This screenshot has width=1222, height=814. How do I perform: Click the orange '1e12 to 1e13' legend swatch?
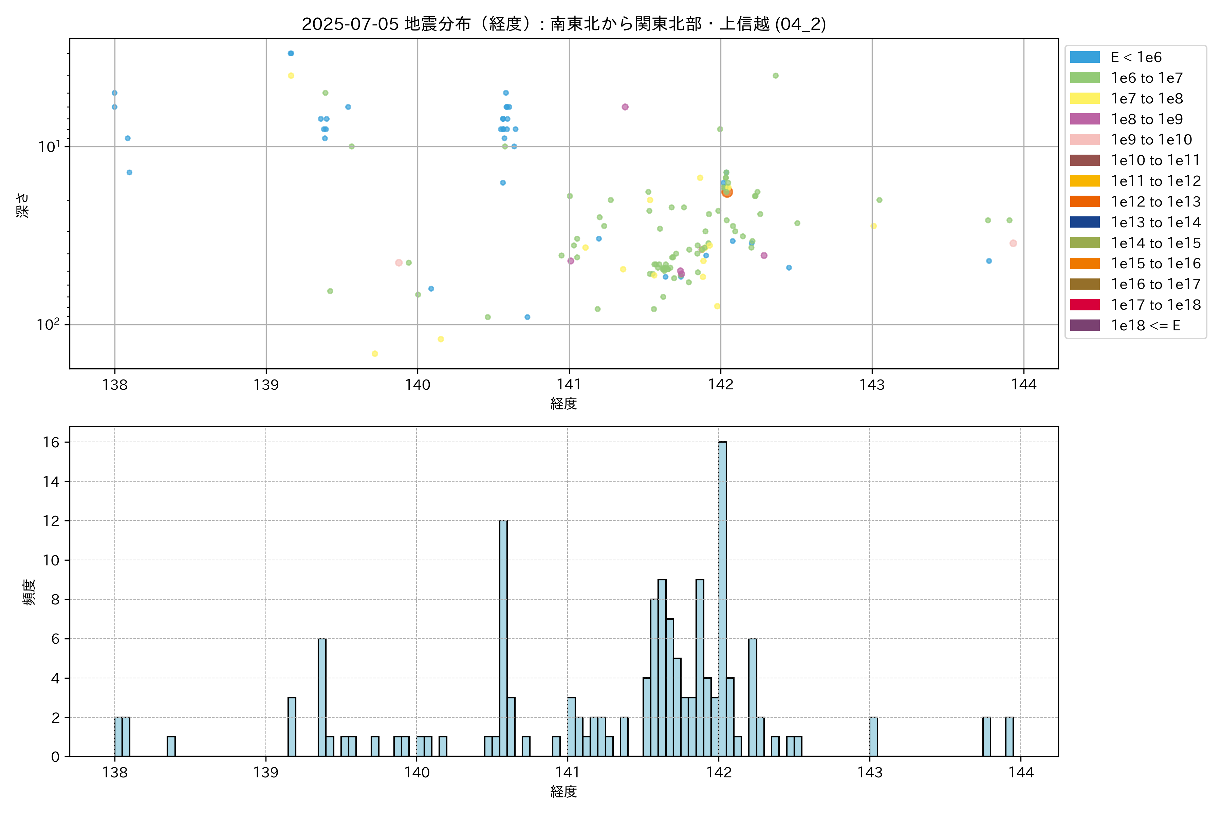coord(1084,201)
